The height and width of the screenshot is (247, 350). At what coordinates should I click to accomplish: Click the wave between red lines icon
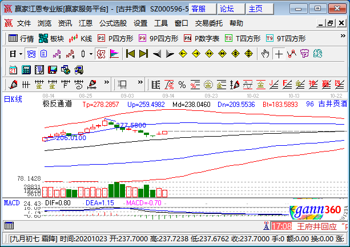tap(248, 85)
